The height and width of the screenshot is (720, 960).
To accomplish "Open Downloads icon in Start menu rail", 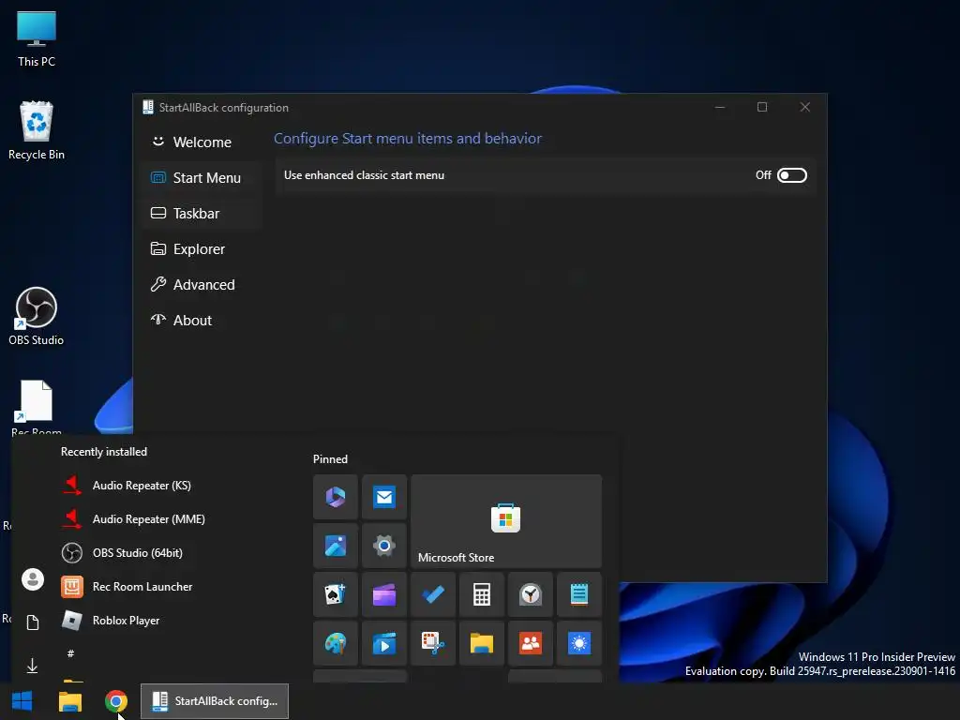I will click(33, 666).
